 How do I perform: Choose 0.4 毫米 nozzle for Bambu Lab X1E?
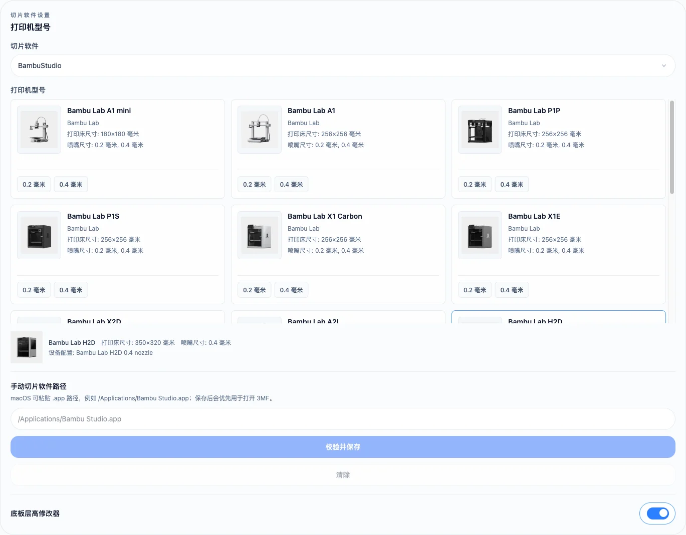pyautogui.click(x=512, y=290)
